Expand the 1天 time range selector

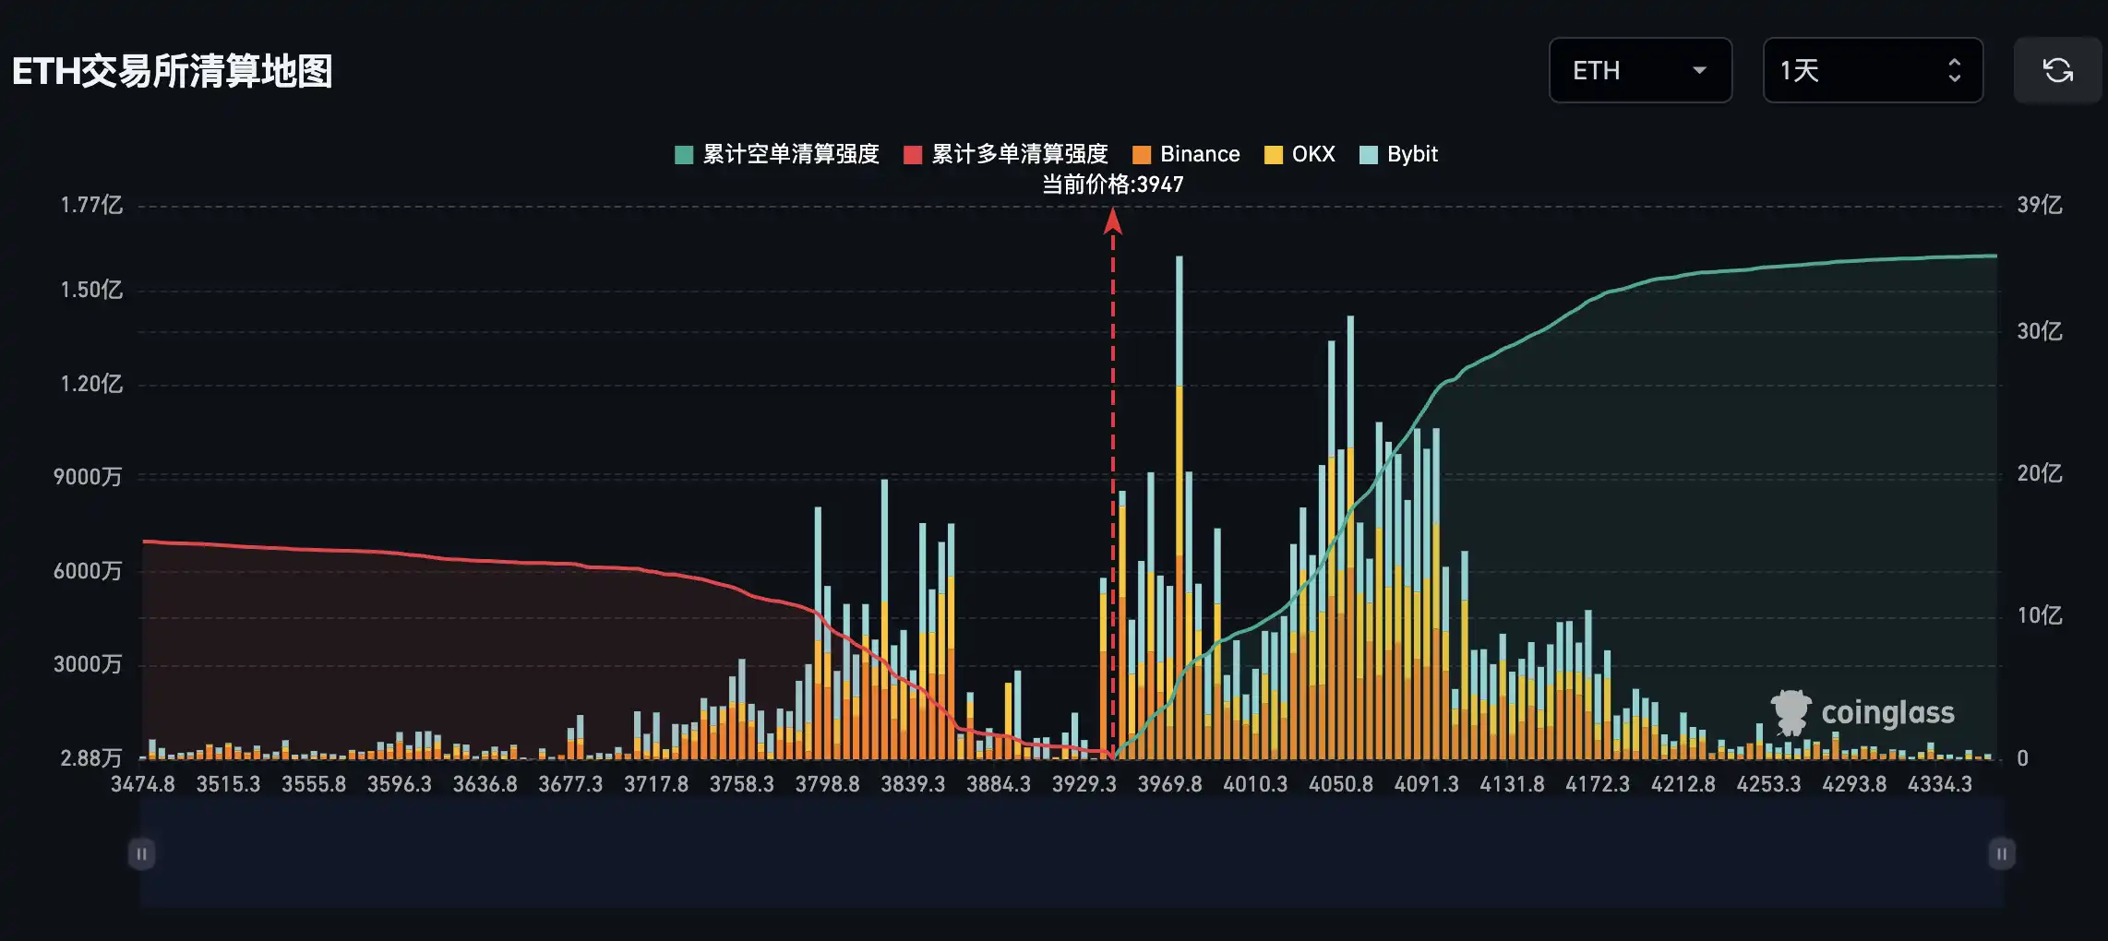coord(1872,70)
